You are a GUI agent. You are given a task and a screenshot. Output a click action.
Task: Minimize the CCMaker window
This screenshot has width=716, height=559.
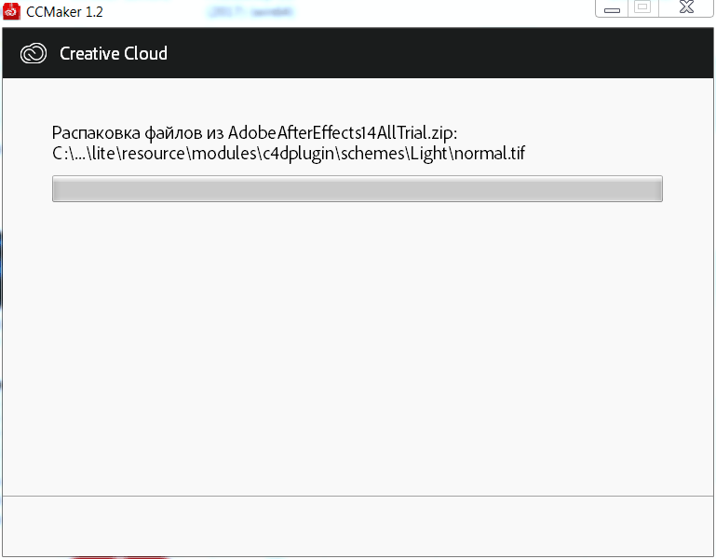click(612, 8)
